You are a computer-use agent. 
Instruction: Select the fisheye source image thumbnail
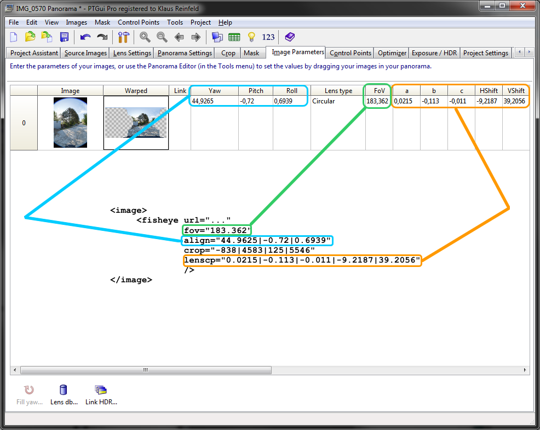point(70,123)
